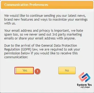Click the words "with us." in first paragraph
This screenshot has height=93, width=94.
10,23
